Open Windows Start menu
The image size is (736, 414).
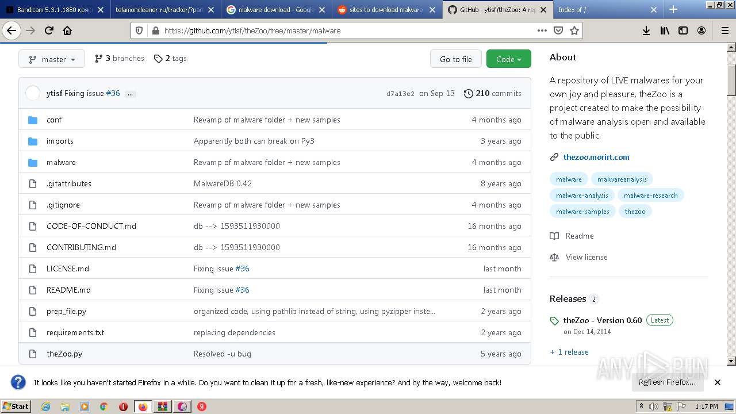pos(16,406)
